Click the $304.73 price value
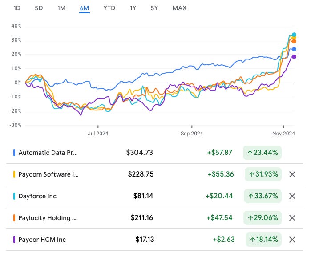Screen dimensions: 315x256 pos(139,153)
